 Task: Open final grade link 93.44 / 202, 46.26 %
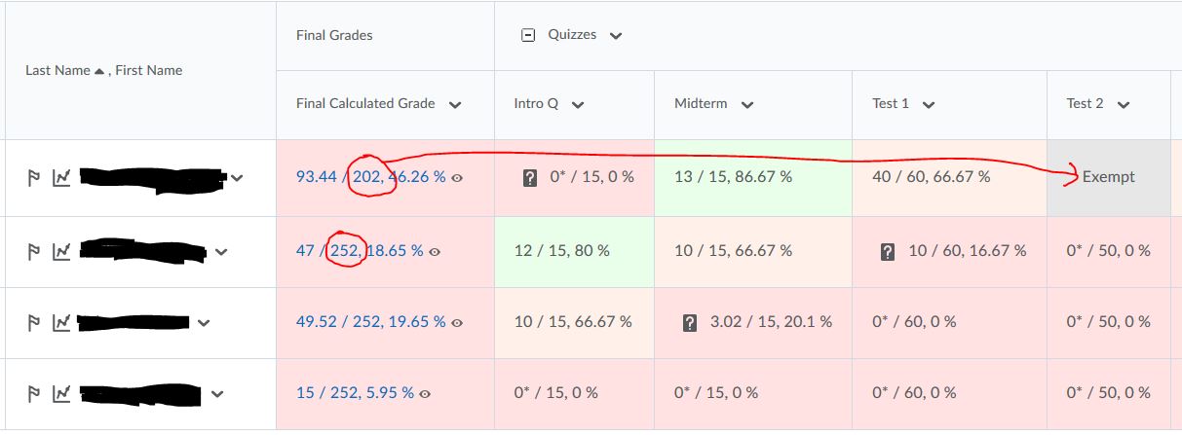pos(371,177)
